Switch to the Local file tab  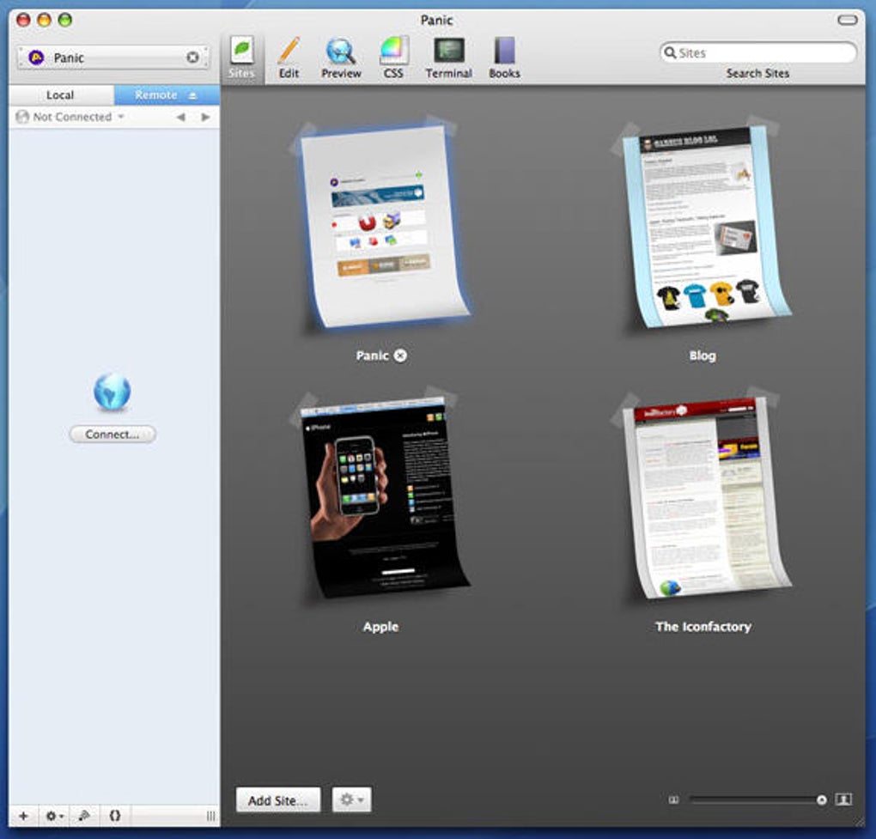(60, 95)
